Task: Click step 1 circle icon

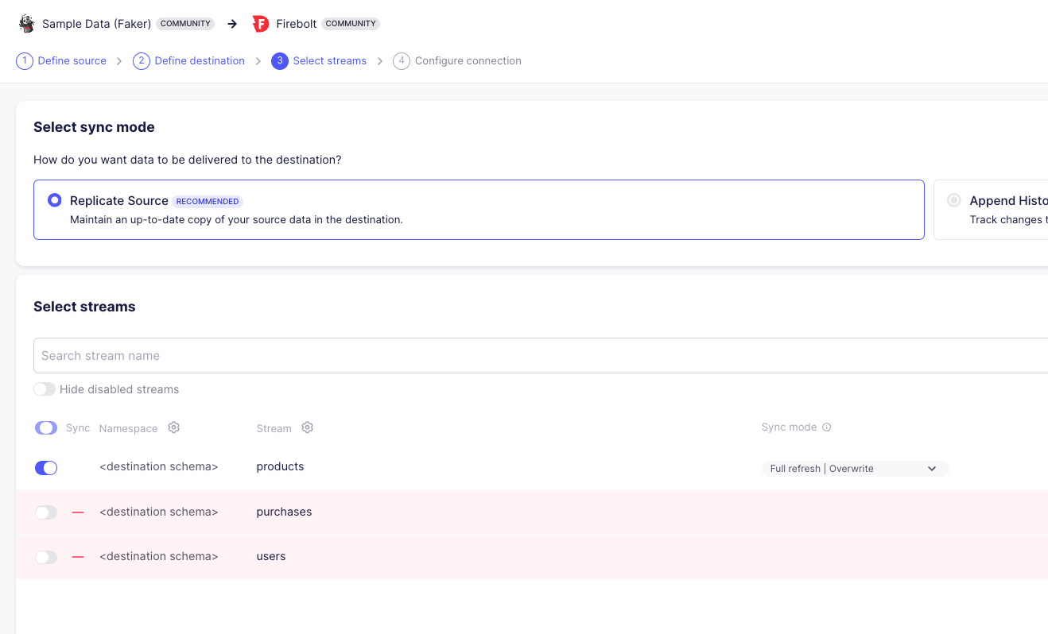Action: (x=25, y=61)
